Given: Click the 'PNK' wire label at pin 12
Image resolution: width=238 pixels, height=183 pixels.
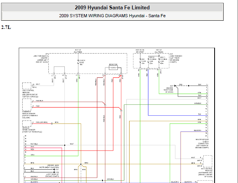Looking at the screenshot, I should tap(32, 147).
